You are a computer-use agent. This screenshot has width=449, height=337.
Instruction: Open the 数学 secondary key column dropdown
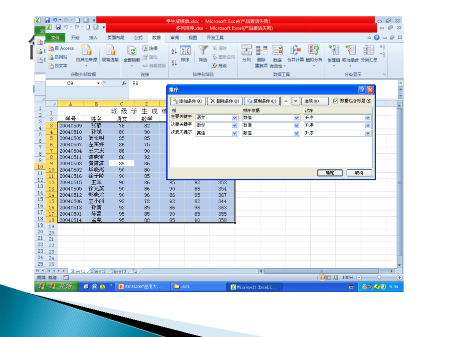click(235, 125)
